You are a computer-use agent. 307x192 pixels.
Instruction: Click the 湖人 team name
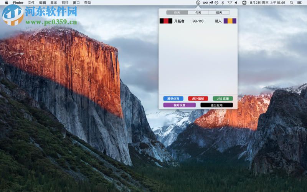pos(218,21)
